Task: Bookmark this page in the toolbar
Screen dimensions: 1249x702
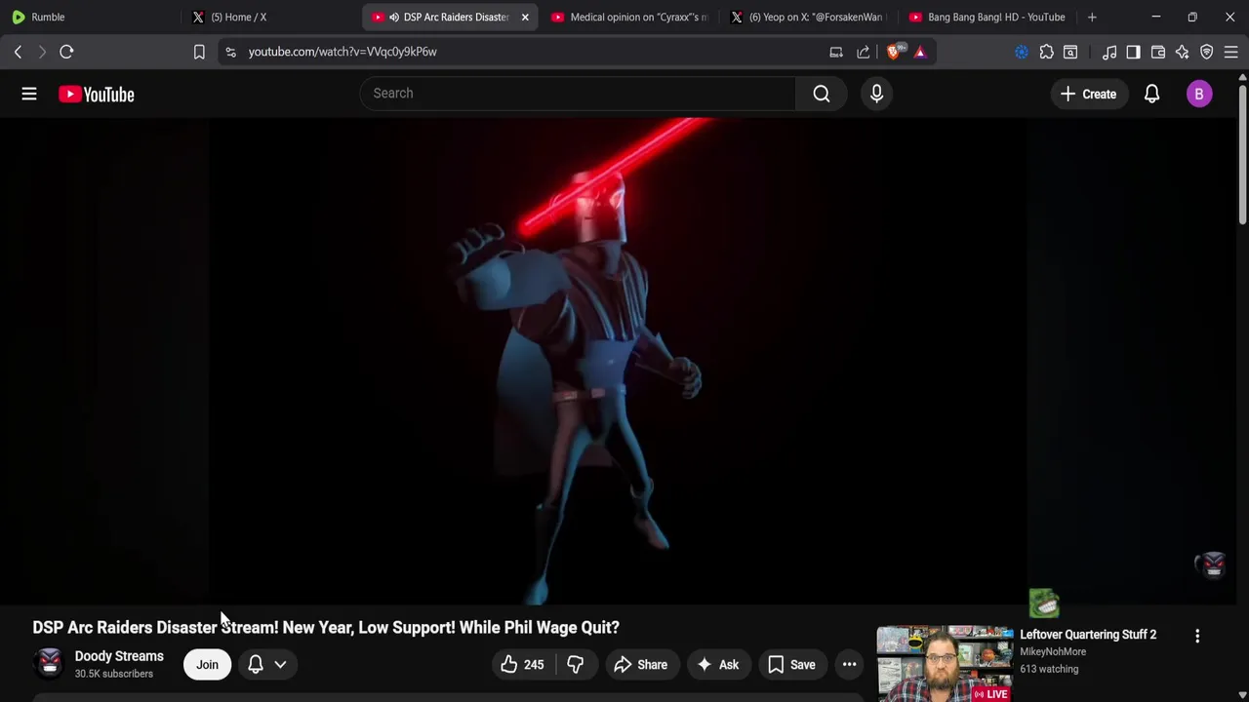Action: pos(199,52)
